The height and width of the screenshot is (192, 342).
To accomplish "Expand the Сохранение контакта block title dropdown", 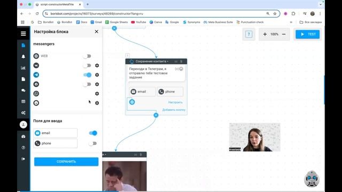I will [152, 61].
